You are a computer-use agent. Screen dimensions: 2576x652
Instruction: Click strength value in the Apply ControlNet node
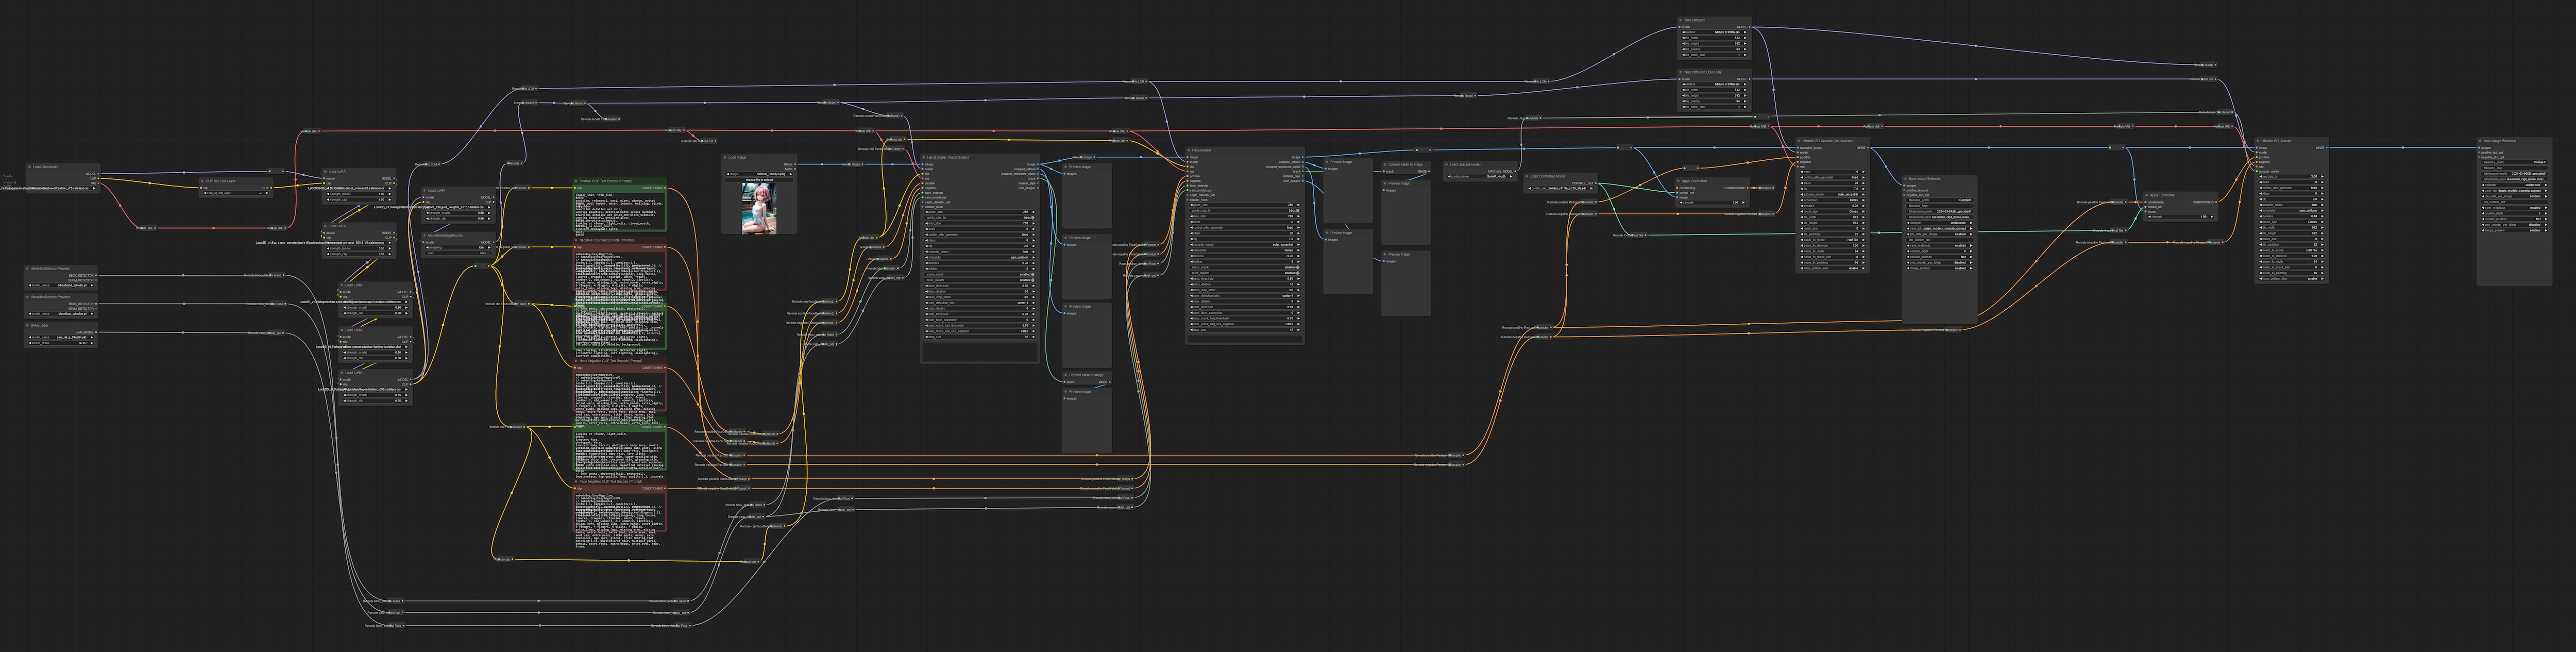(1735, 202)
